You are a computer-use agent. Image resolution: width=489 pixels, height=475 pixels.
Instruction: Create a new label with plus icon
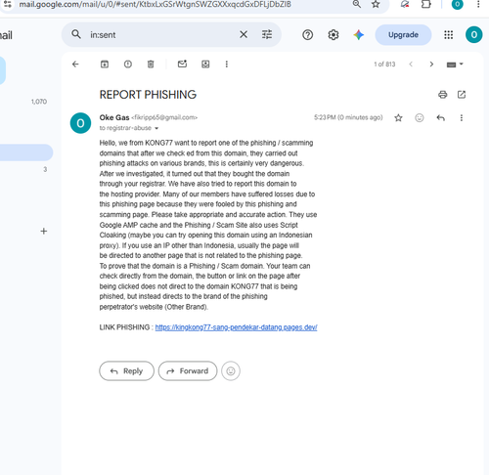(44, 231)
